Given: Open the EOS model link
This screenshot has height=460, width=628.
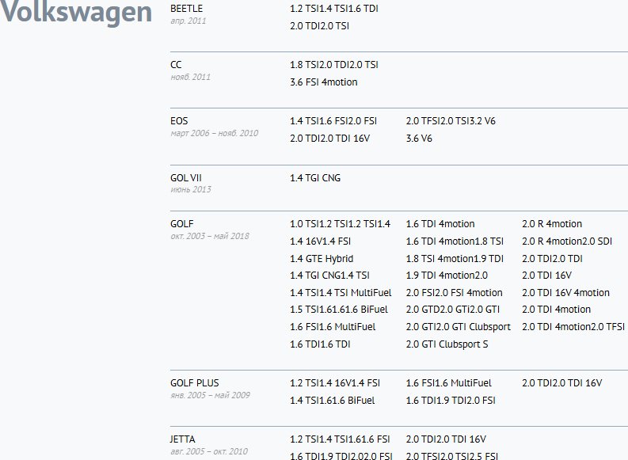Looking at the screenshot, I should click(179, 121).
